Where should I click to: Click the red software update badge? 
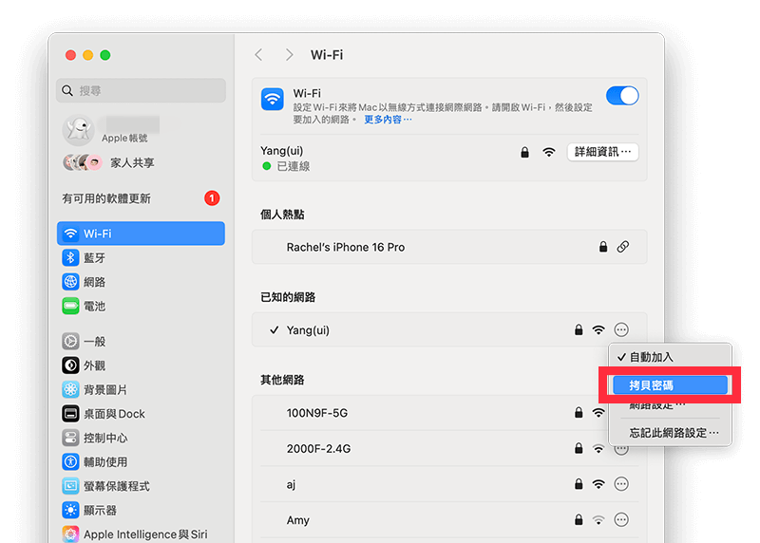click(212, 198)
